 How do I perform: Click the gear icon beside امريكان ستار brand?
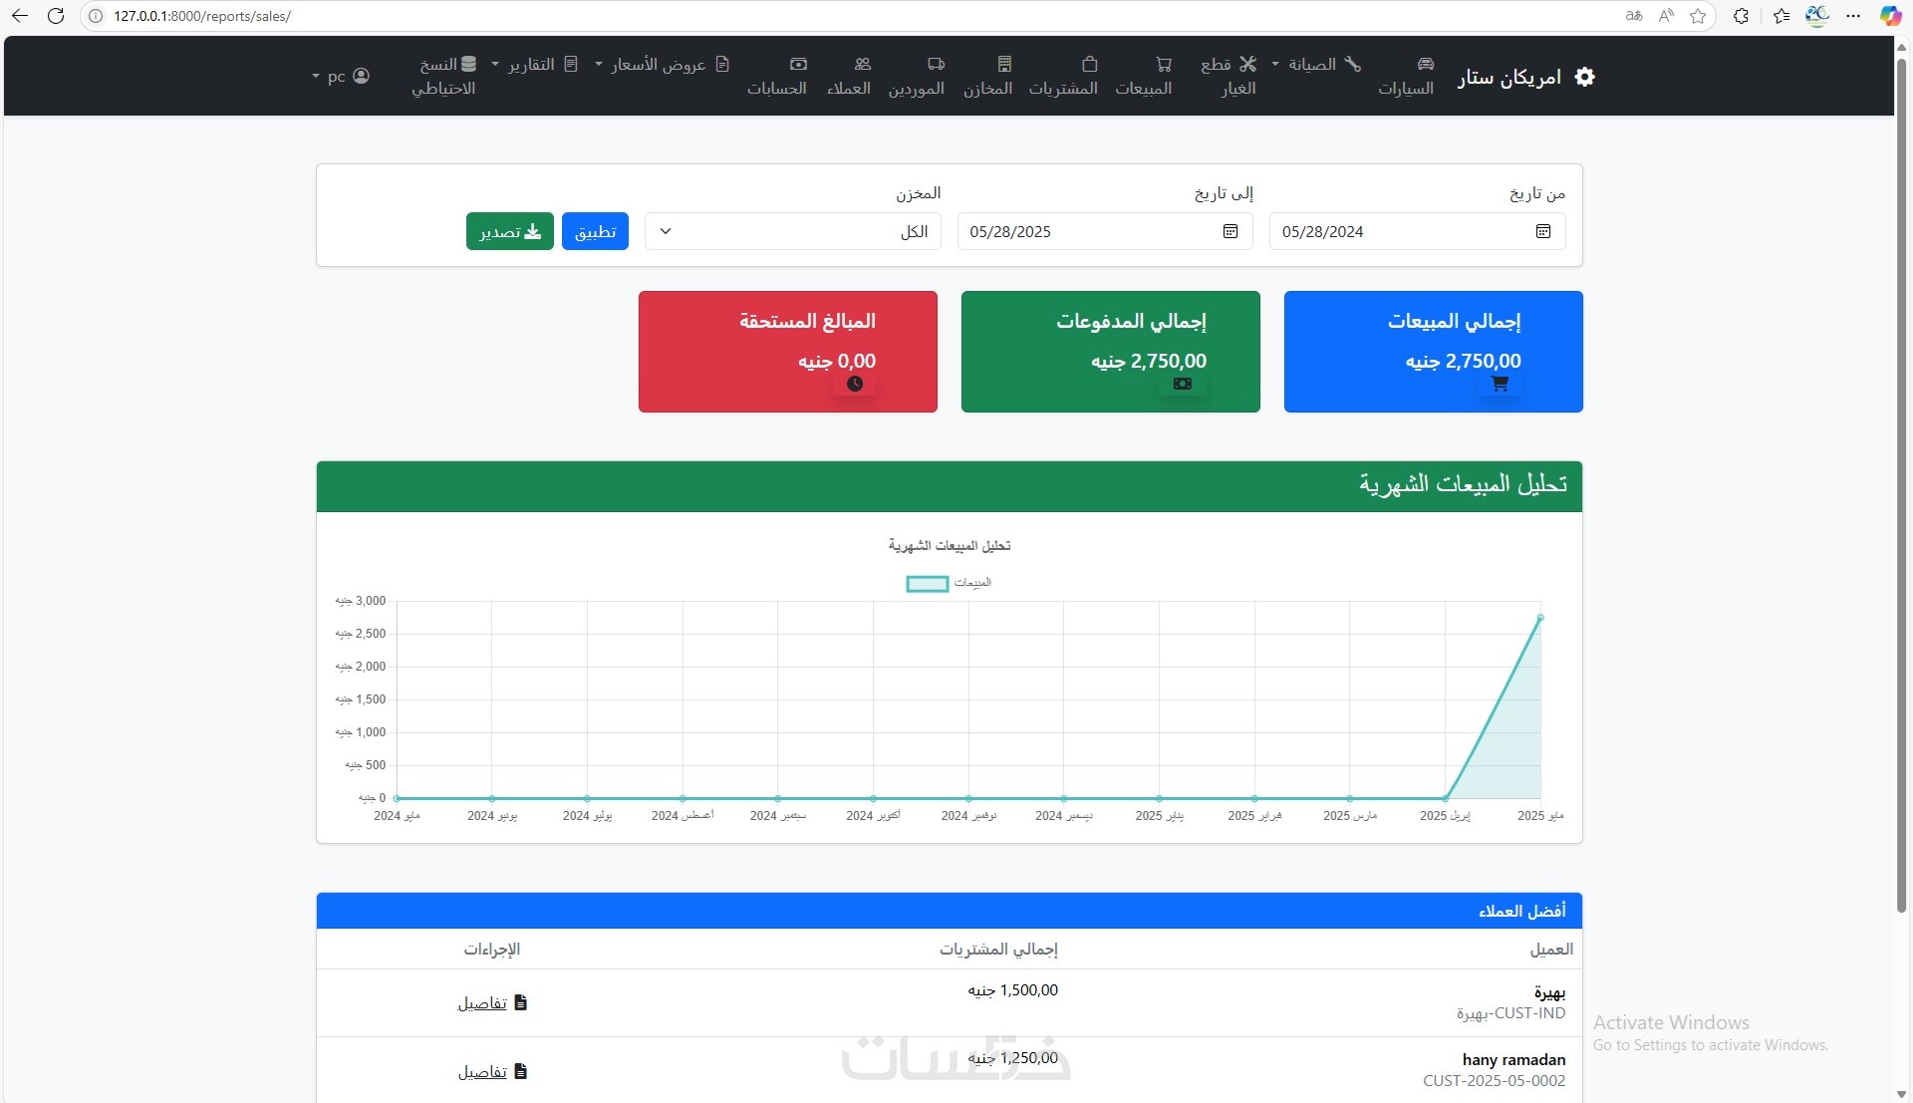pyautogui.click(x=1584, y=77)
